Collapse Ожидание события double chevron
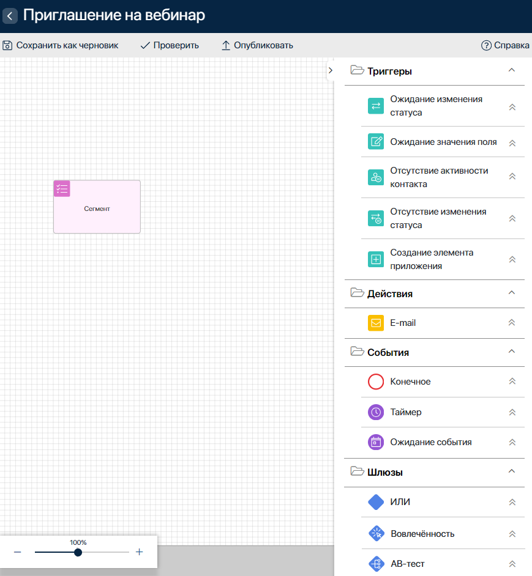 [x=512, y=442]
